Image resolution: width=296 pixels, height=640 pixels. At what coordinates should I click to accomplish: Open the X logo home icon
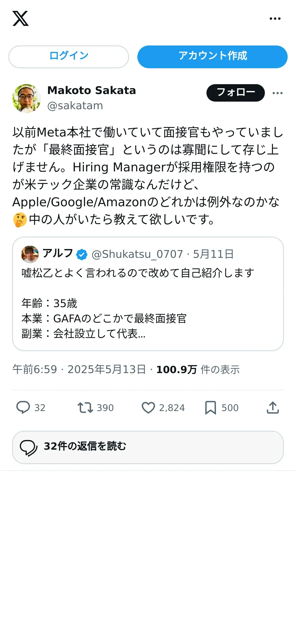click(x=20, y=18)
